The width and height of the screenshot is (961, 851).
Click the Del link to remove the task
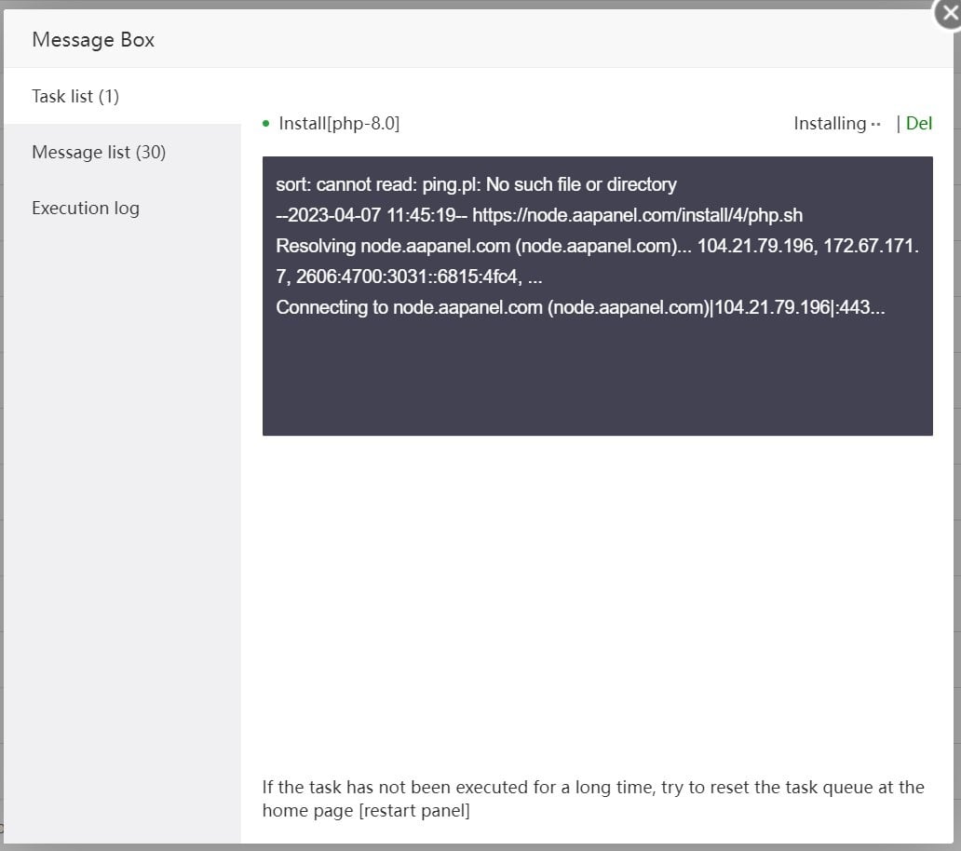click(919, 122)
